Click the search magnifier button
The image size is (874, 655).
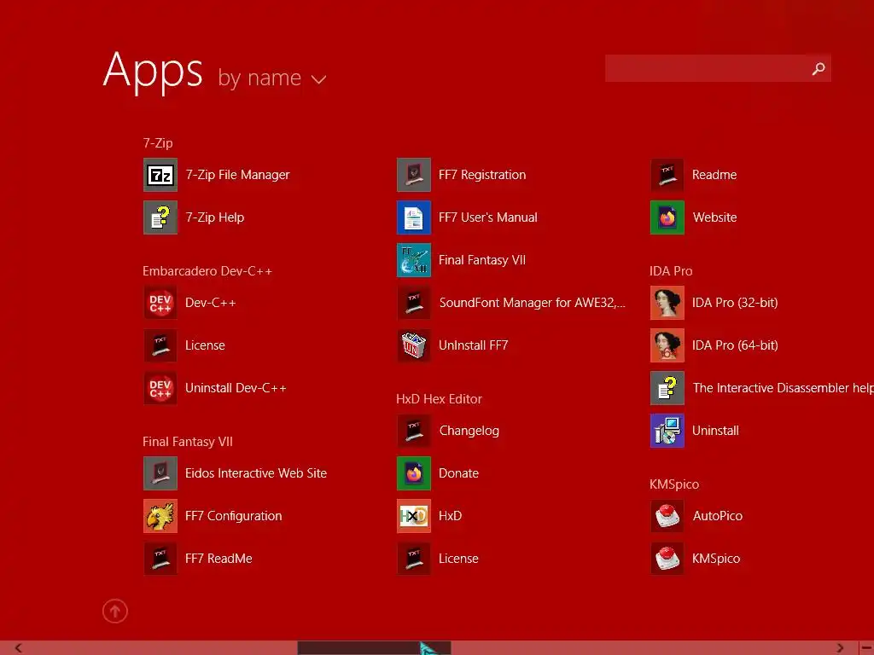(x=819, y=68)
